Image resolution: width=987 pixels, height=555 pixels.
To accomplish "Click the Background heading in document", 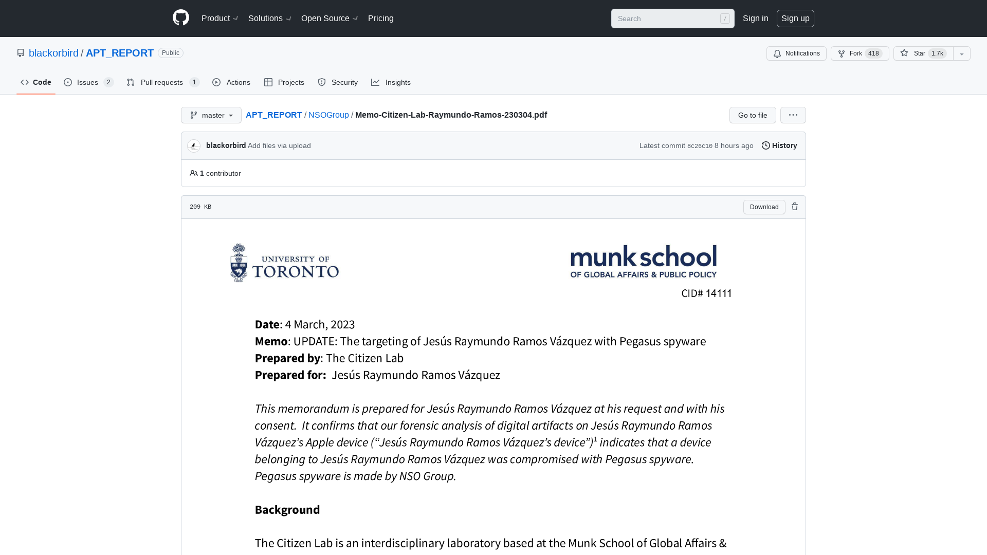I will coord(287,510).
